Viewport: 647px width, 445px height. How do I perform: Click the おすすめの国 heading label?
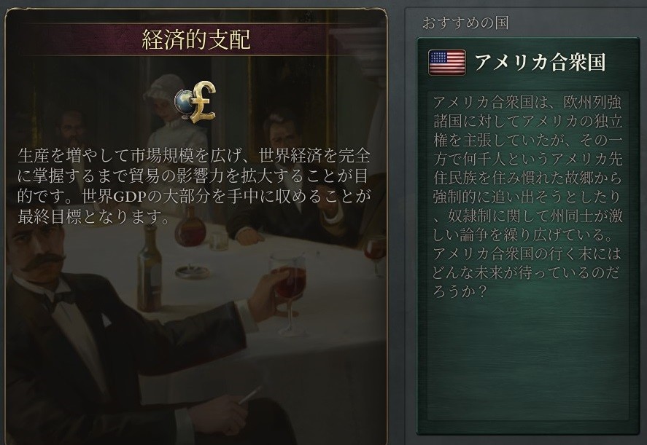pos(465,23)
